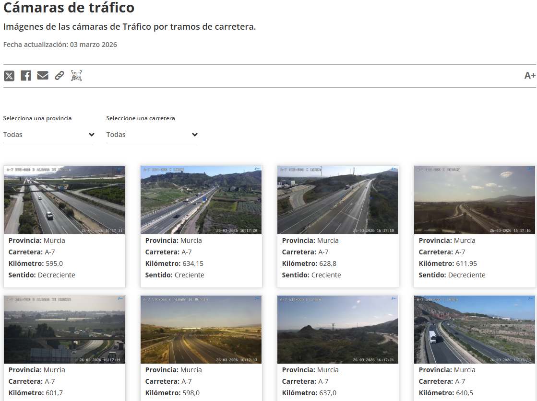Click the Cámaras de tráfico heading
The width and height of the screenshot is (537, 401).
coord(69,8)
